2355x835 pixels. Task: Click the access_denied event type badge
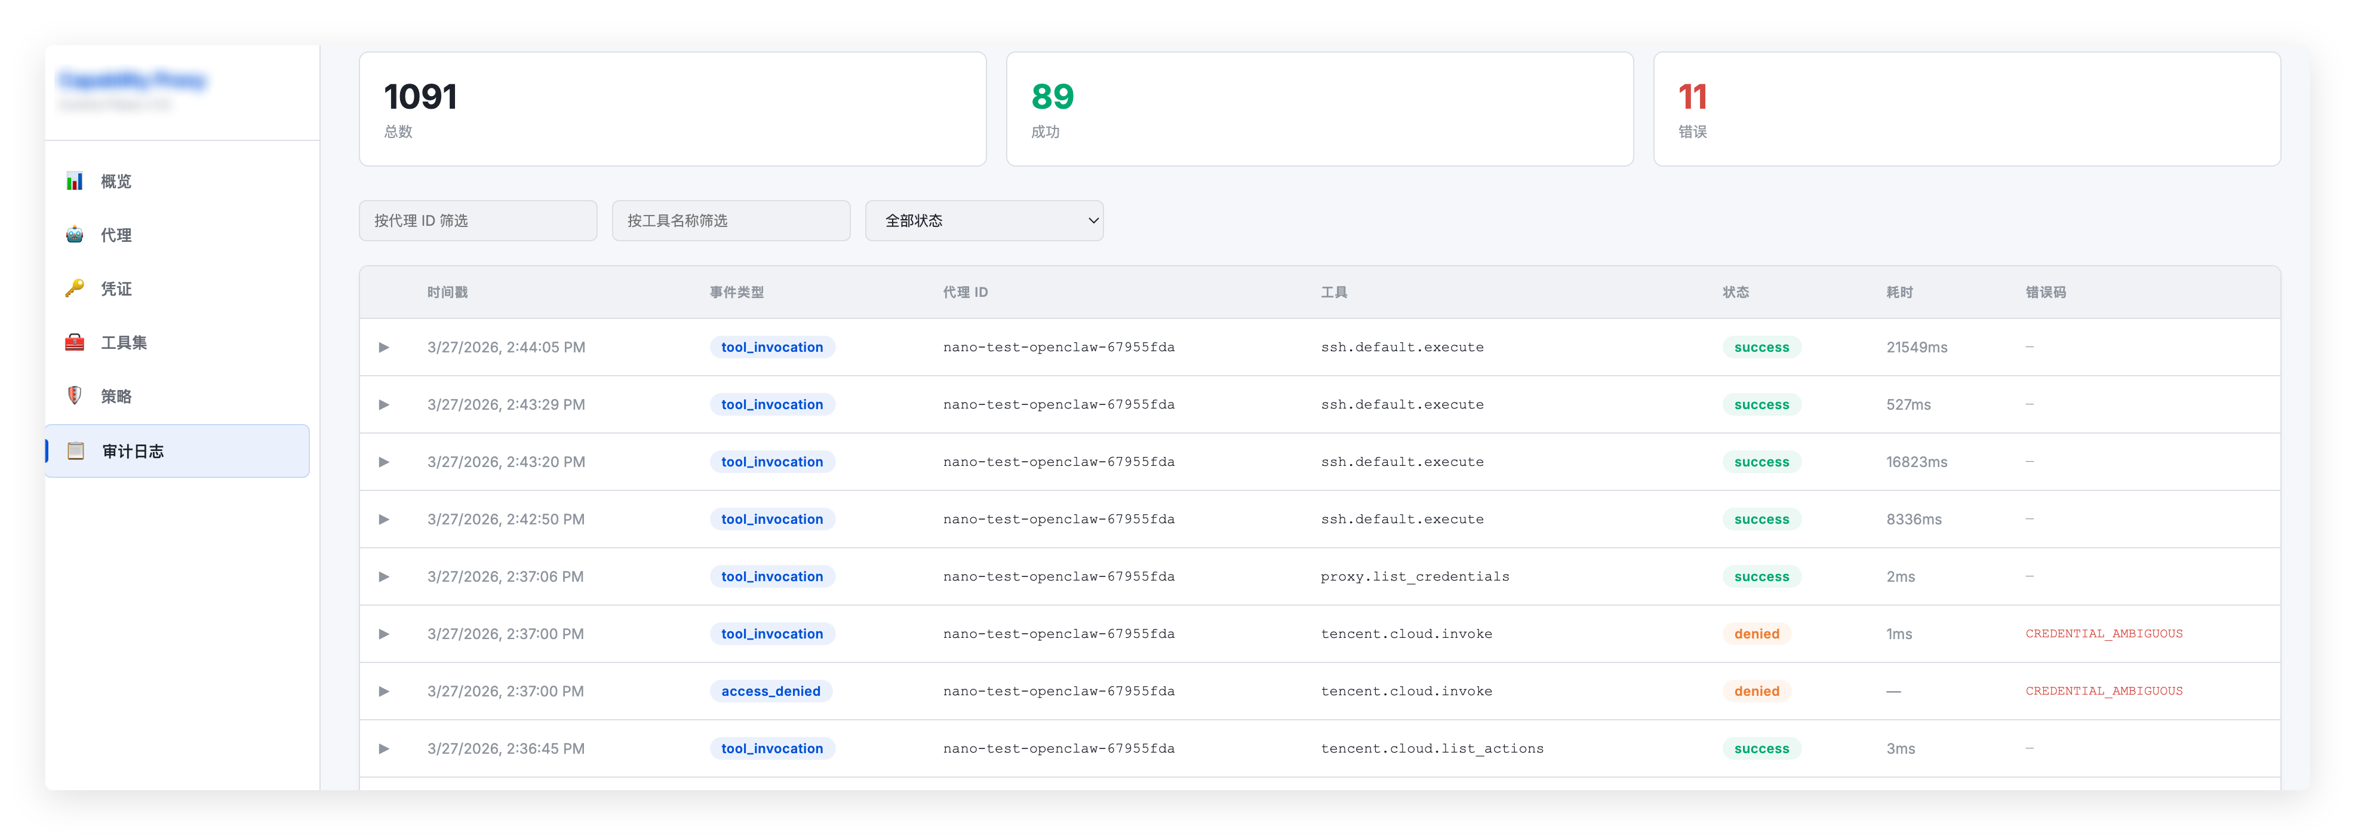click(771, 692)
